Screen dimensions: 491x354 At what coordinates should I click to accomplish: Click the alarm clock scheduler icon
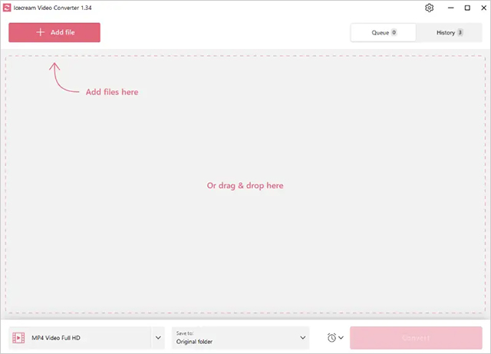click(x=331, y=338)
